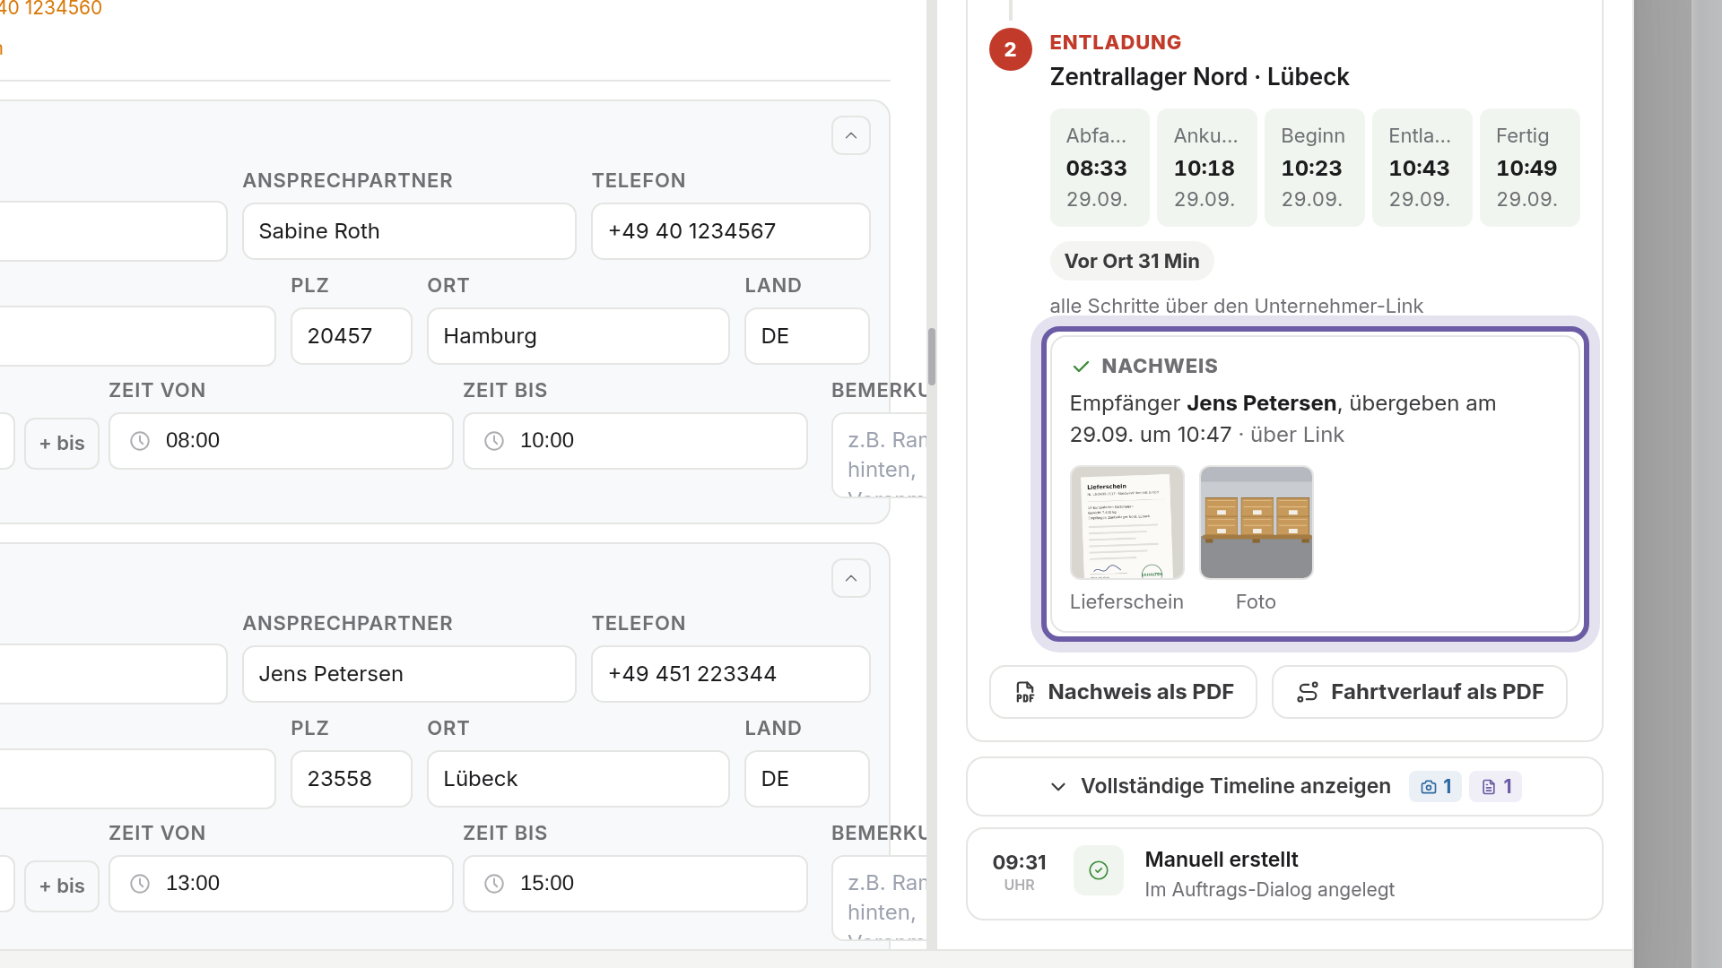Click the Beginn 10:23 time tile

1315,168
